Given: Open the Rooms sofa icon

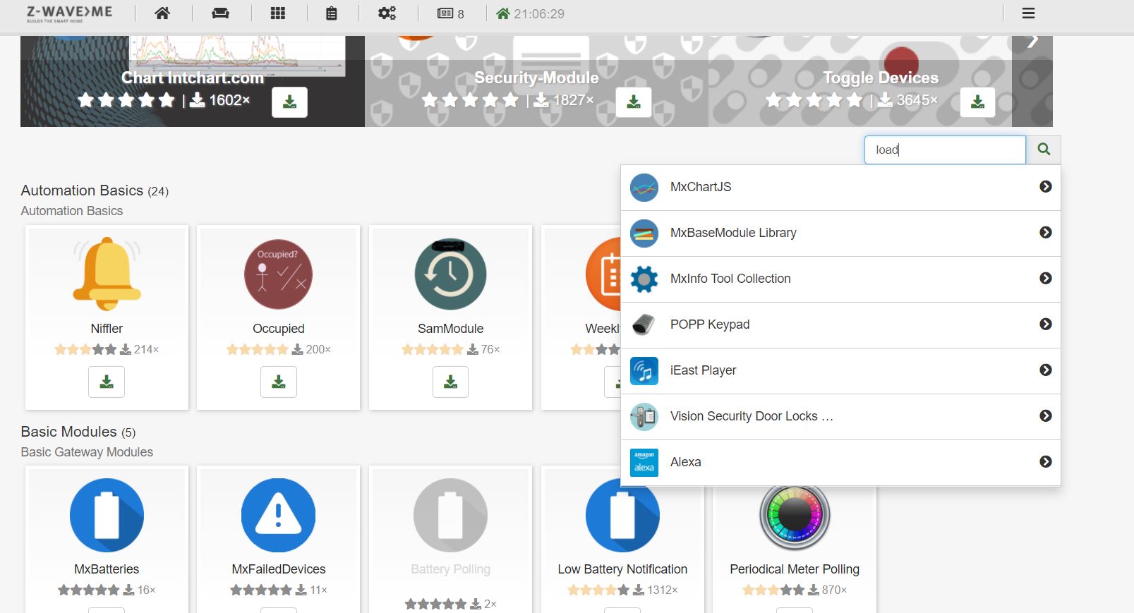Looking at the screenshot, I should (220, 13).
